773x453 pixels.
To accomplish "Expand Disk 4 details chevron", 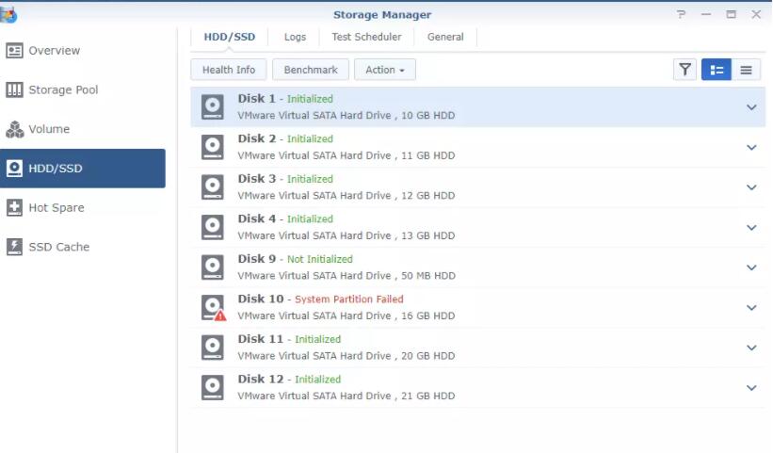I will pos(751,227).
